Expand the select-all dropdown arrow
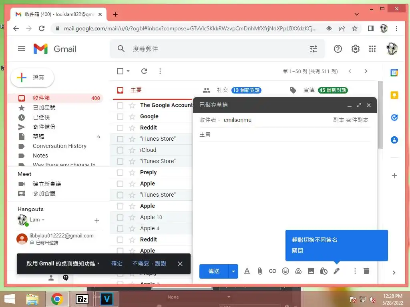Screen dimensions: 410x307 point(128,71)
